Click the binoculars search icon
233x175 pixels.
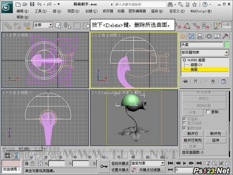coord(170,5)
